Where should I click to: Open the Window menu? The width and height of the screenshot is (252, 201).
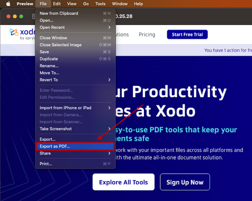tap(120, 4)
